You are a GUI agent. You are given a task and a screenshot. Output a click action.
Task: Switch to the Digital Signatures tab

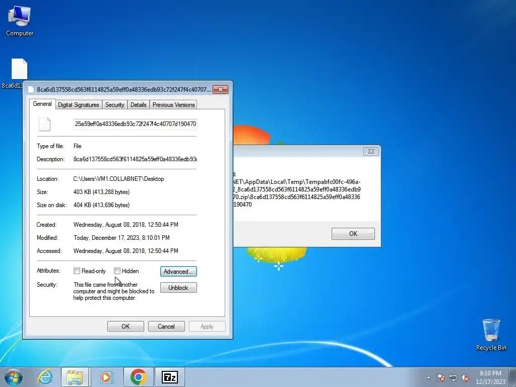(78, 105)
